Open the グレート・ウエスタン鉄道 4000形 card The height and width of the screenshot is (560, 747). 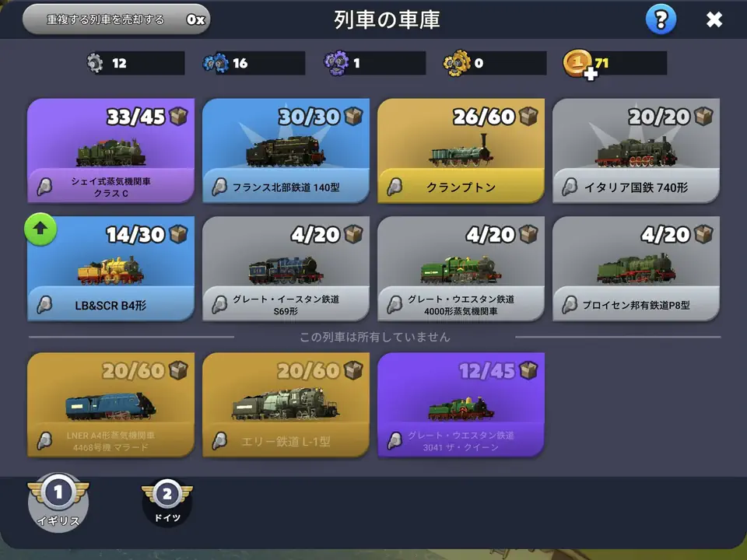(x=461, y=268)
